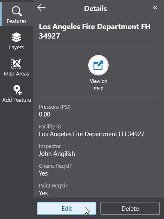Open the Layers stack icon

click(x=16, y=37)
